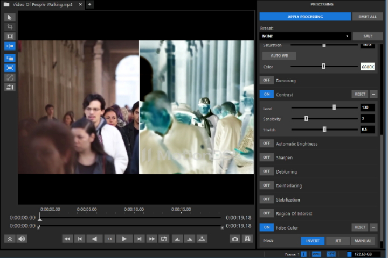
Task: Enable Region Of Interest
Action: point(267,213)
